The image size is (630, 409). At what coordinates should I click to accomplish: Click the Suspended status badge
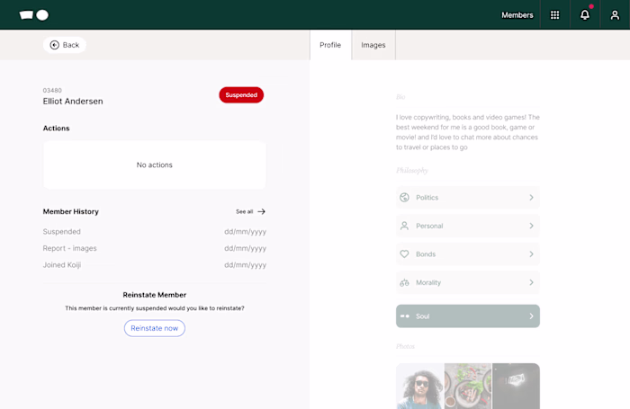[x=241, y=95]
